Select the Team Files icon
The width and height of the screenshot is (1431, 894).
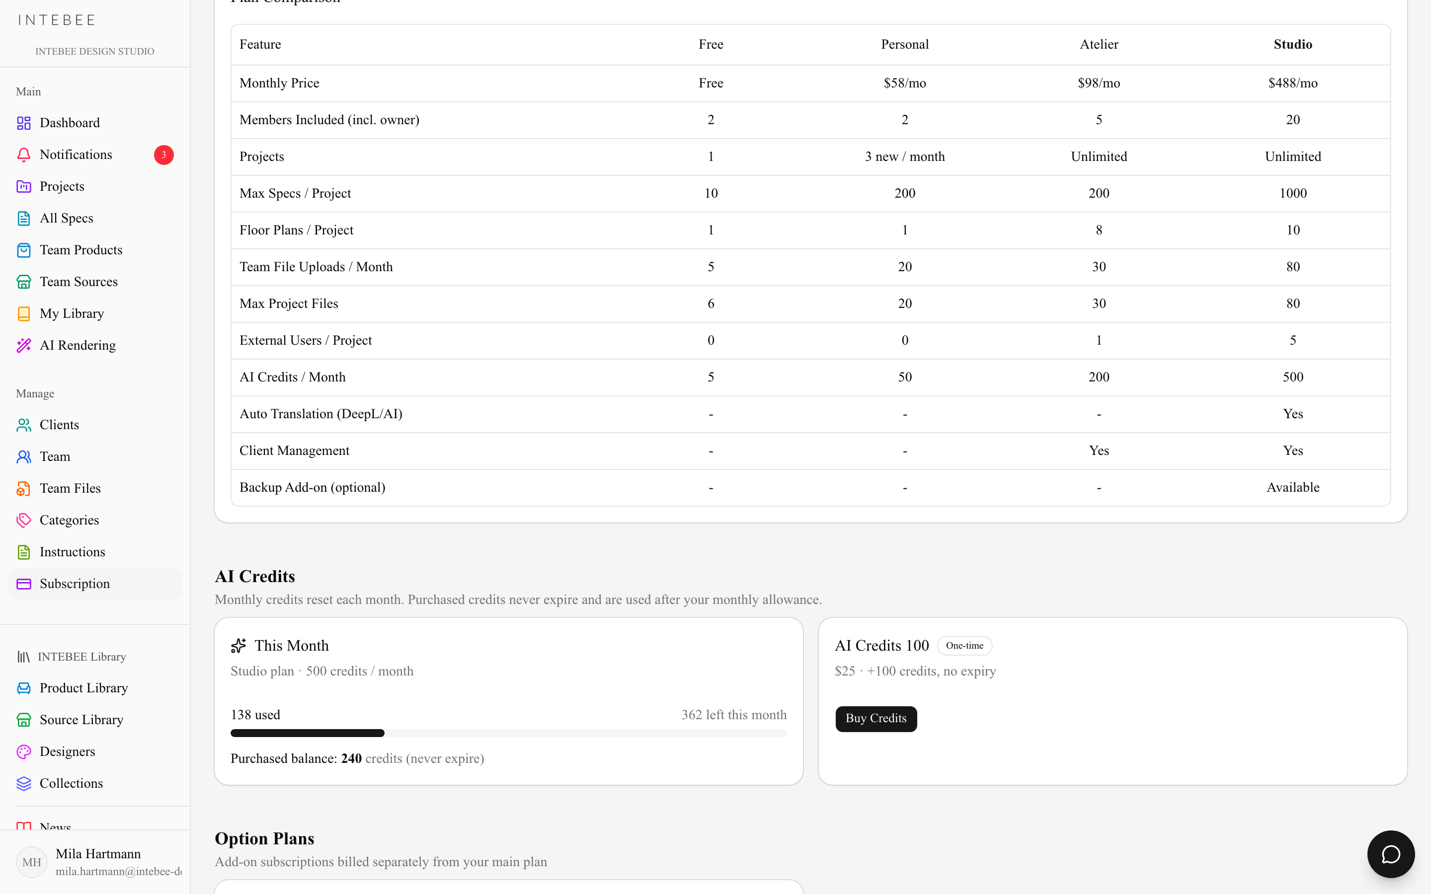point(24,488)
